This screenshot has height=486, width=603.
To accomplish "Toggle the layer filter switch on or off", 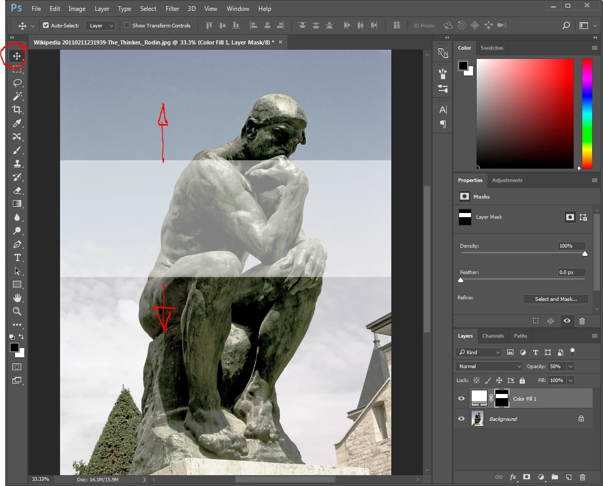I will (x=572, y=352).
